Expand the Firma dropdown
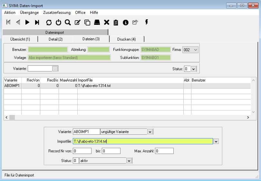This screenshot has width=261, height=181. [195, 50]
